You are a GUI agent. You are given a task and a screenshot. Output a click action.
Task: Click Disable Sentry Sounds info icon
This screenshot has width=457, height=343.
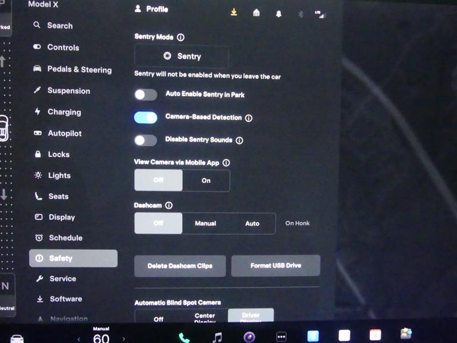point(239,141)
